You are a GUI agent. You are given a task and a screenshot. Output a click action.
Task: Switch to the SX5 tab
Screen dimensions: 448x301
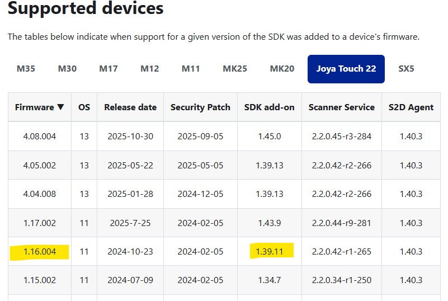coord(406,69)
